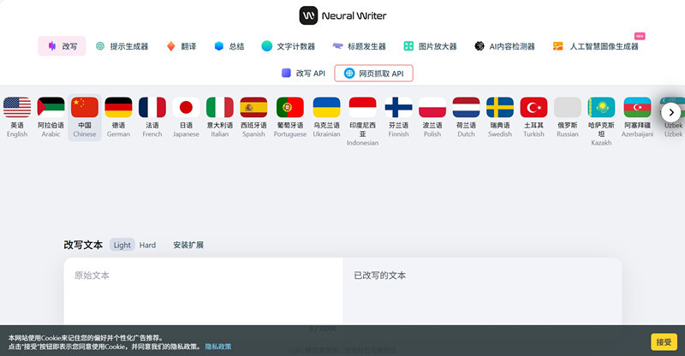The image size is (685, 356).
Task: Select the German flag icon
Action: tap(118, 108)
